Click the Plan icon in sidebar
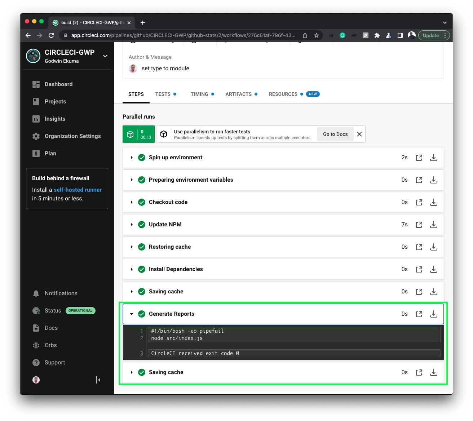 36,153
